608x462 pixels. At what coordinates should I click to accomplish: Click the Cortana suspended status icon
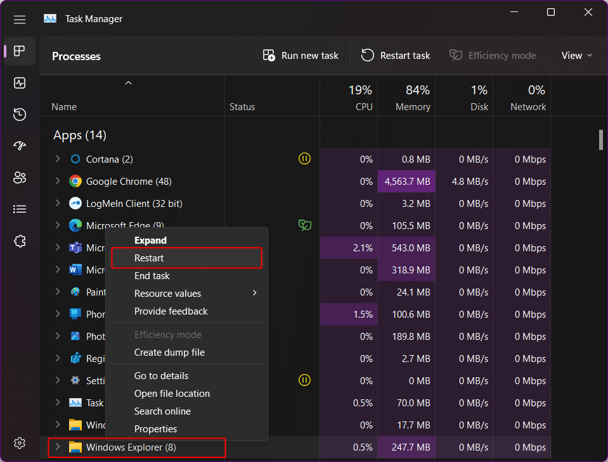point(304,159)
